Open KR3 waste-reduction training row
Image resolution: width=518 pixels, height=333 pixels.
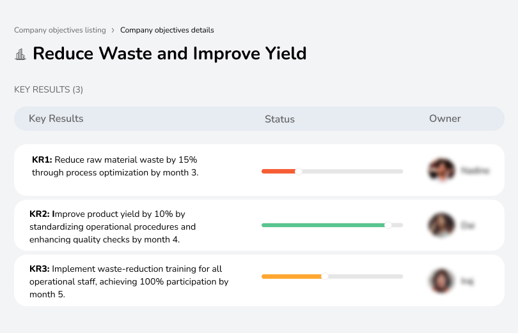pyautogui.click(x=259, y=280)
